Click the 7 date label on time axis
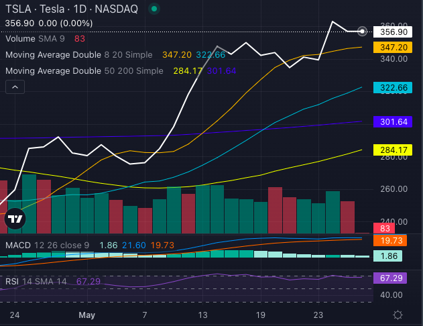The image size is (423, 326). click(145, 315)
